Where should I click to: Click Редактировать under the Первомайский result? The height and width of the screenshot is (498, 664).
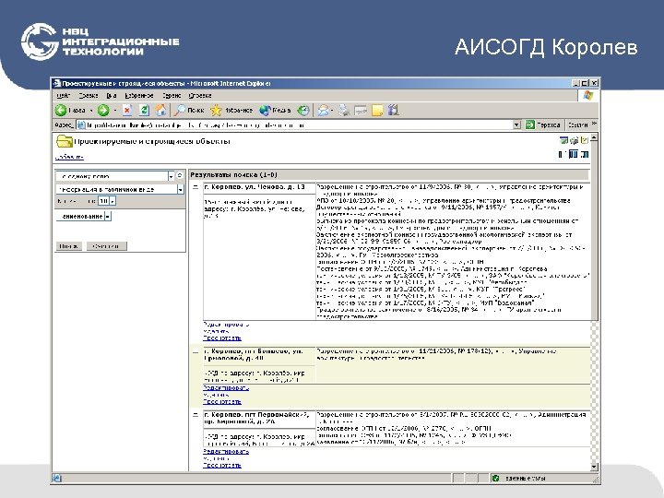click(226, 451)
